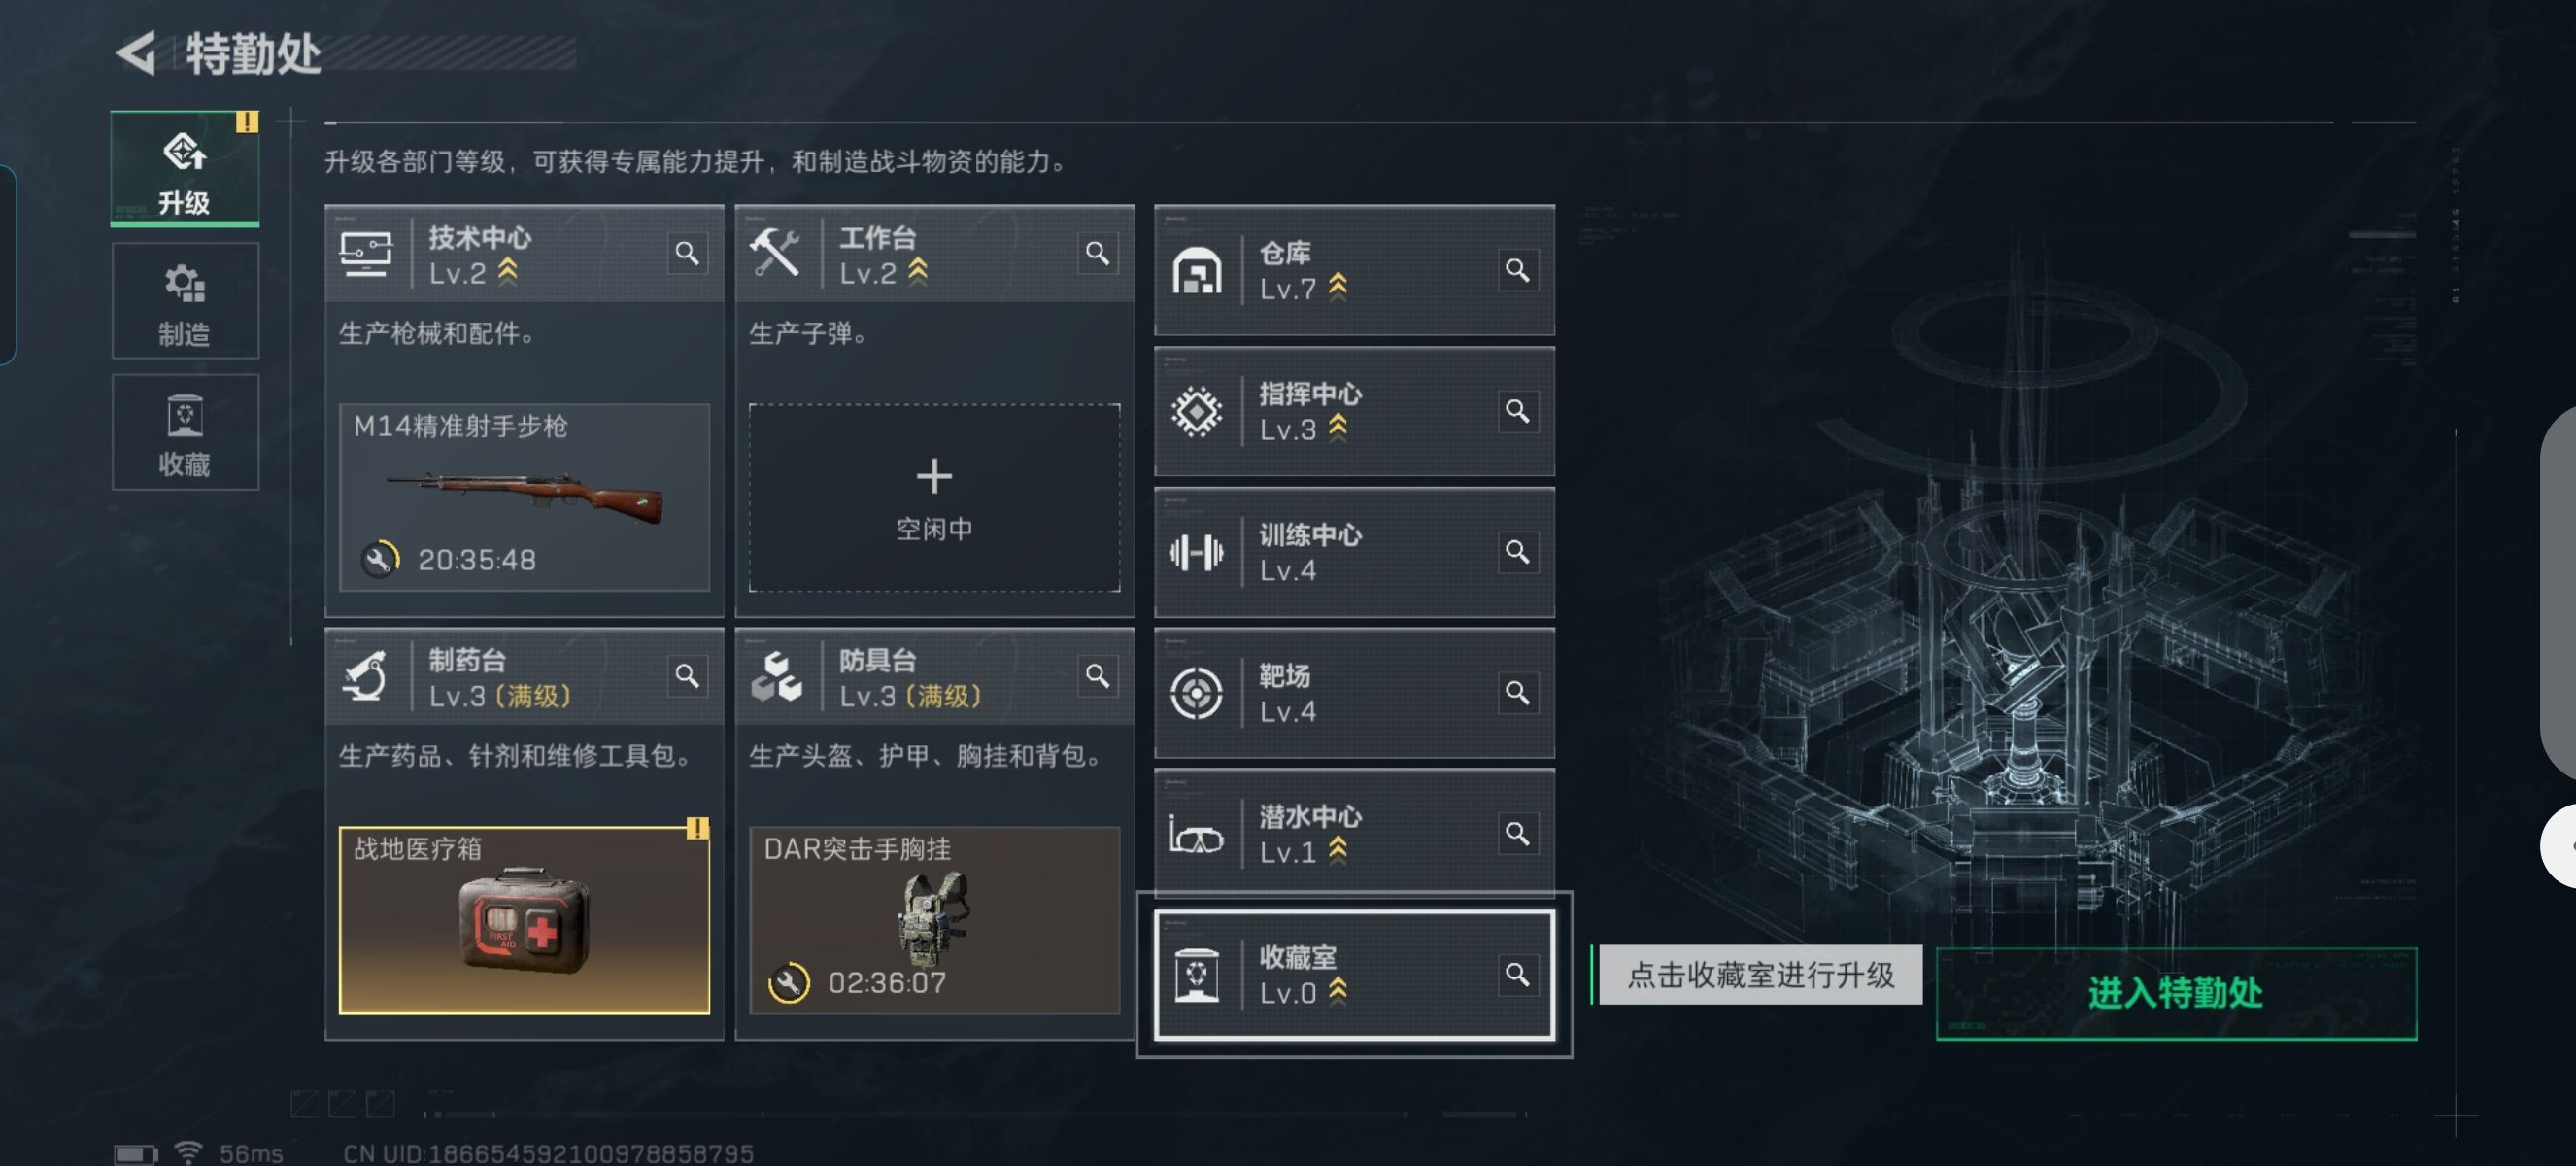The image size is (2576, 1166).
Task: Add production in the empty 空闲中 slot
Action: (934, 498)
